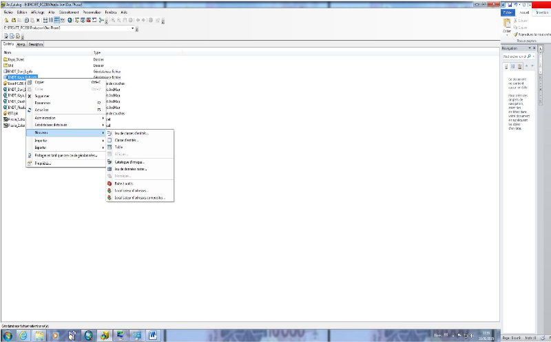Open the Affichage menu
Viewport: 551px width, 342px height.
tap(38, 12)
